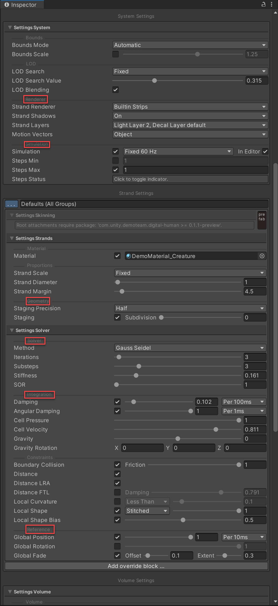
Task: Click the Add override block button
Action: point(136,566)
